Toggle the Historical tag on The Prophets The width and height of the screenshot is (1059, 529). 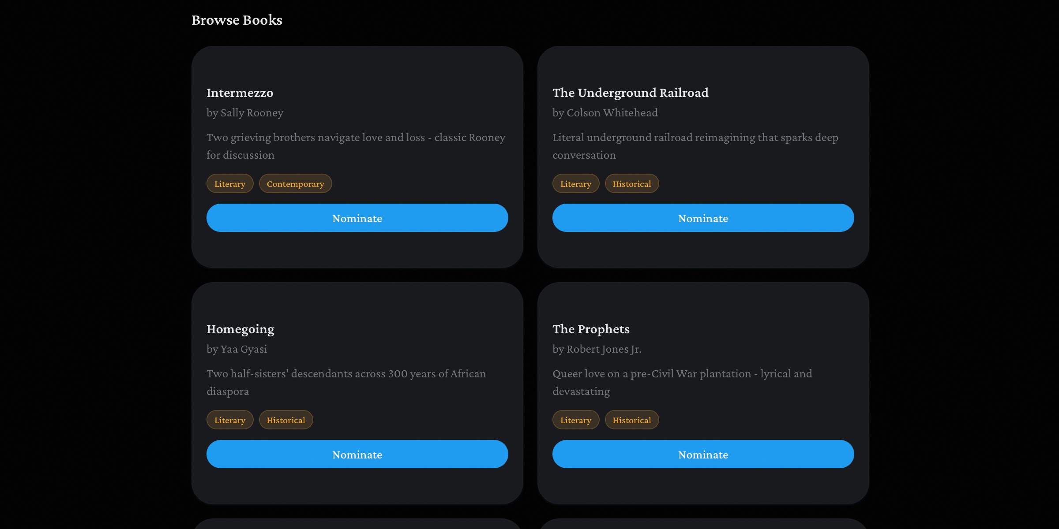pyautogui.click(x=632, y=420)
